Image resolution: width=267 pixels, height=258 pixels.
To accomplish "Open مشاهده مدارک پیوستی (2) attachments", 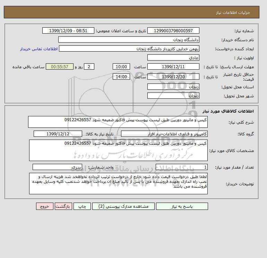I will tap(123, 206).
